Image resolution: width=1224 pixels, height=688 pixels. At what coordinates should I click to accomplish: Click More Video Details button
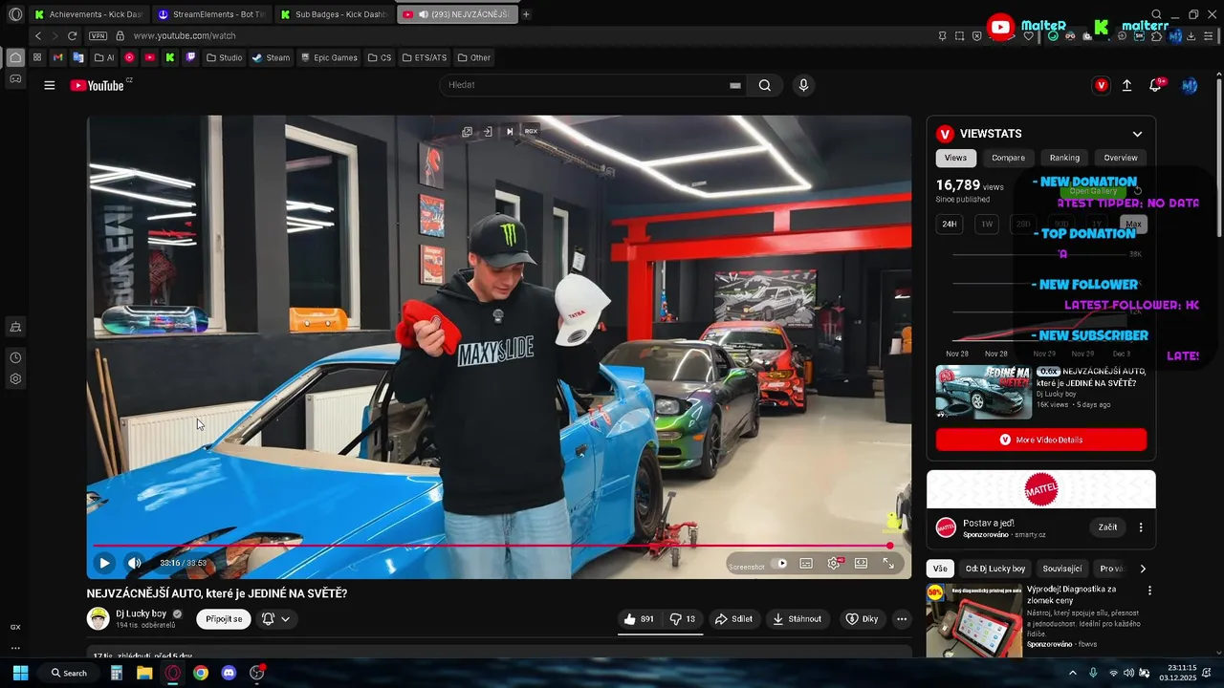[x=1041, y=440]
